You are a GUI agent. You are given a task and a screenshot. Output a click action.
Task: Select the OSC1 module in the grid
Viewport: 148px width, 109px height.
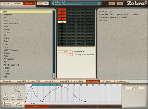point(62,9)
